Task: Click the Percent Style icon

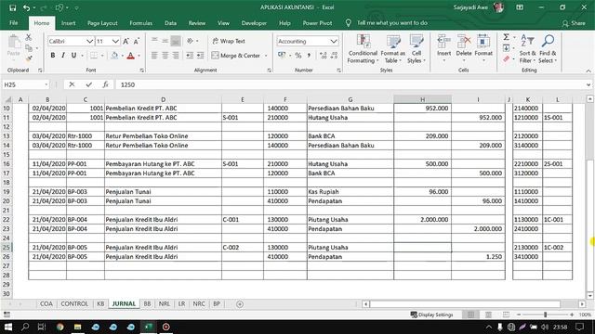Action: click(x=298, y=56)
